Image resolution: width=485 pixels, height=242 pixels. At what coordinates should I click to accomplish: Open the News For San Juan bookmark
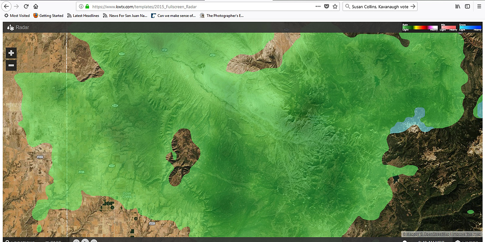125,16
